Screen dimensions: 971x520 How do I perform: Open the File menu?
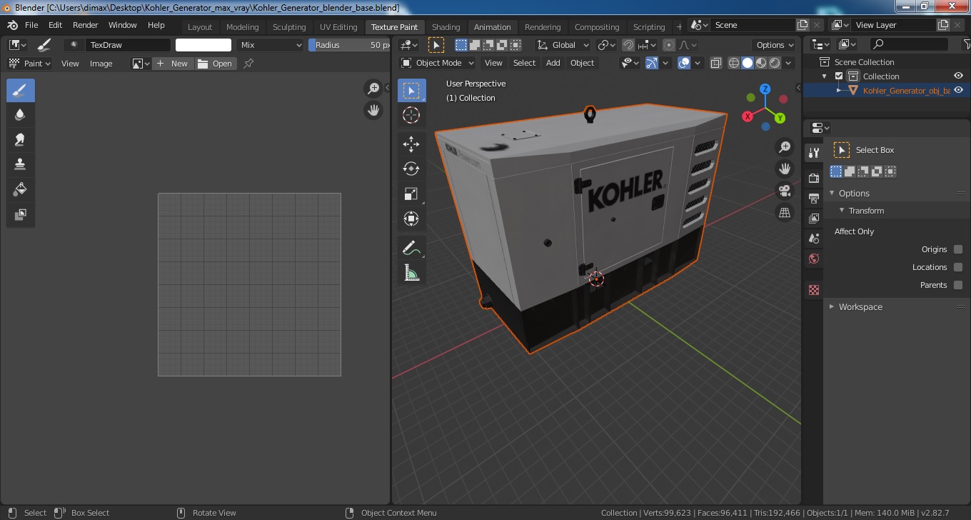coord(31,25)
